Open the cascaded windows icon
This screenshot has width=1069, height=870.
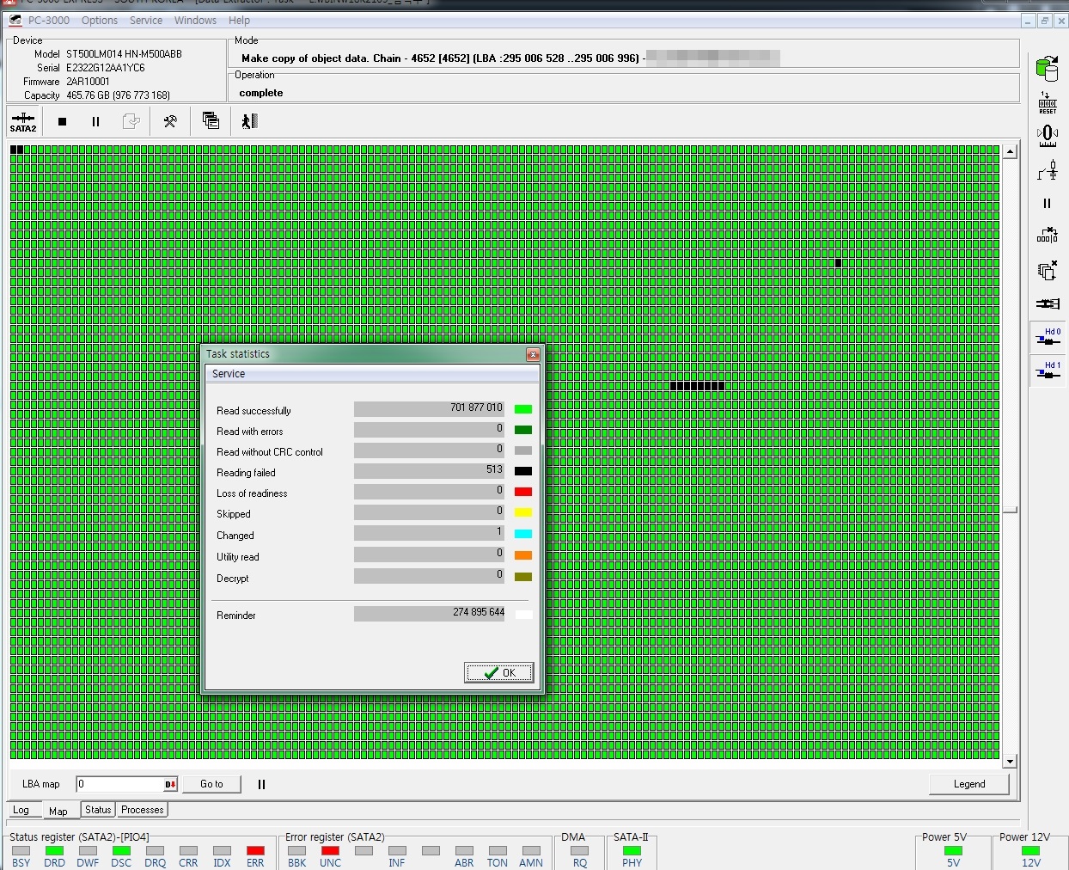(x=211, y=120)
